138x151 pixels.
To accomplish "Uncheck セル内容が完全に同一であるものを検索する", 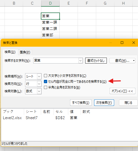I will [x=45, y=82].
